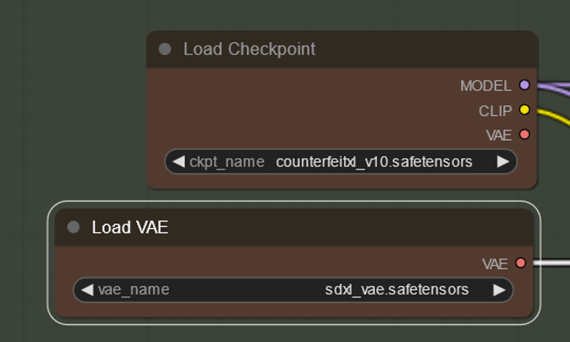Click counterfeitxl_v10.safetensors value

point(374,162)
